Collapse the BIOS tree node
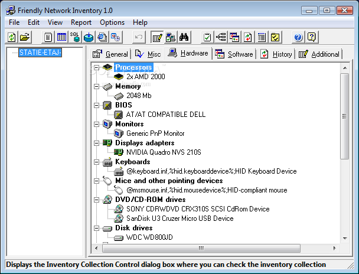 click(x=97, y=105)
